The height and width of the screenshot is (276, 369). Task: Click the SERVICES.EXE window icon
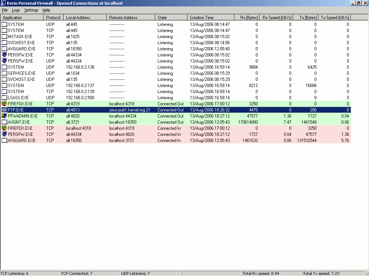point(4,73)
